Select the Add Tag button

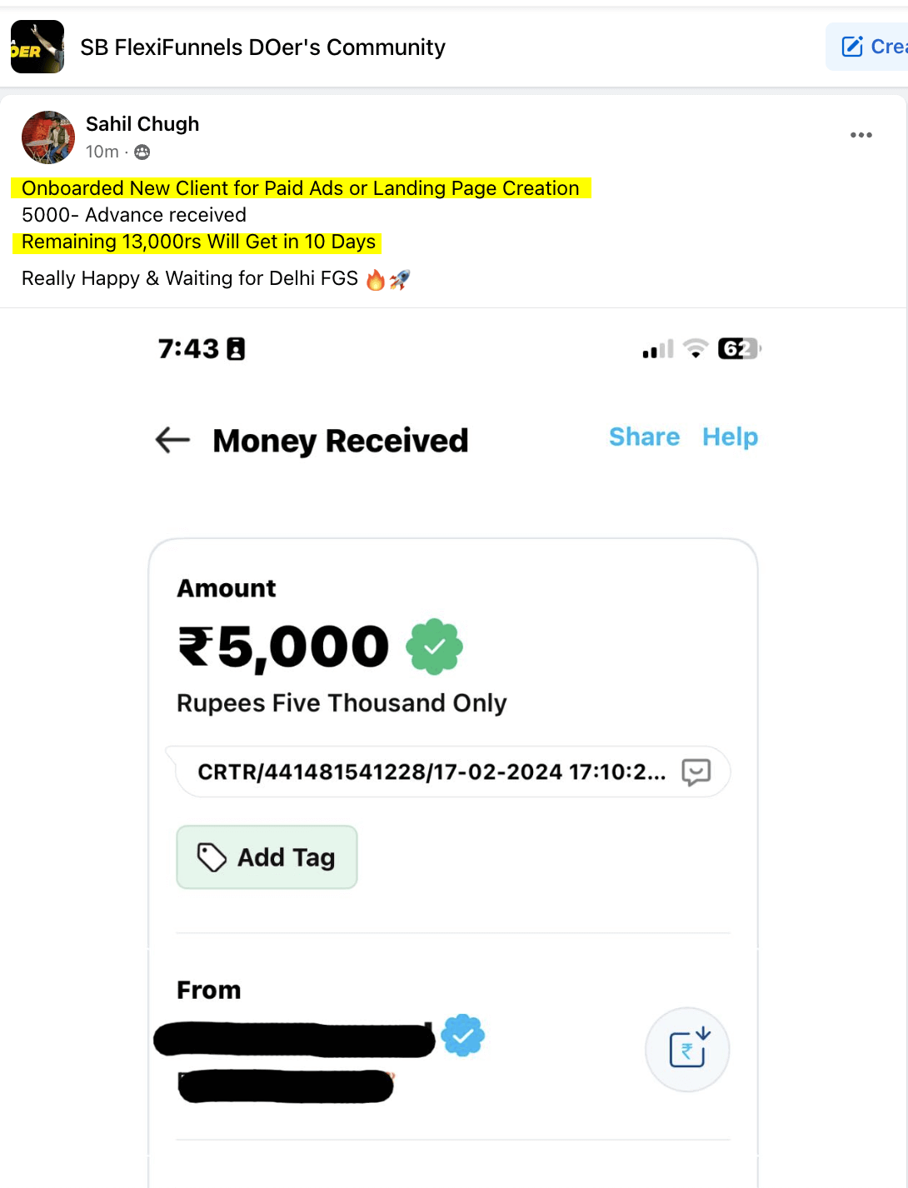[x=266, y=856]
